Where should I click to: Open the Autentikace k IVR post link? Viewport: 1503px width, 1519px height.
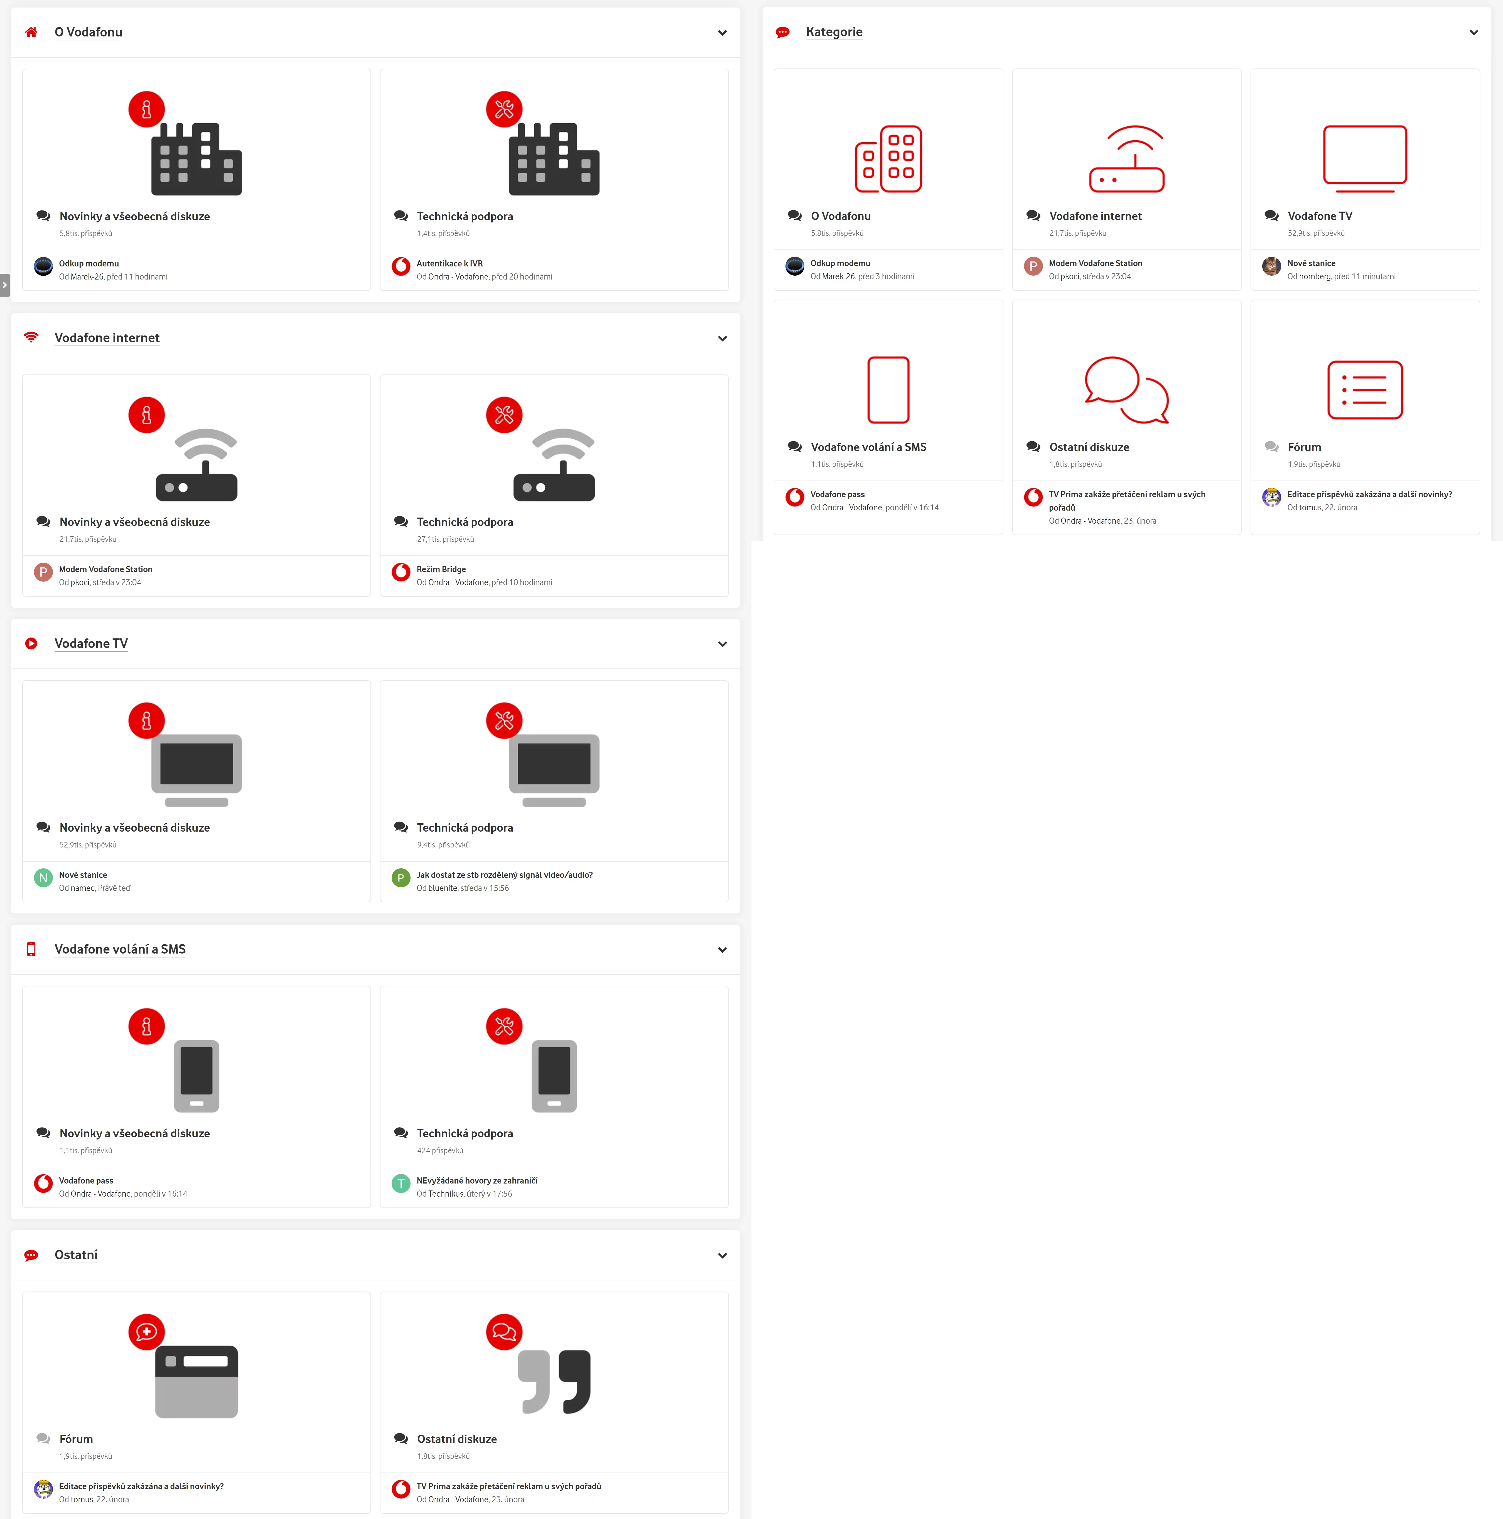coord(450,263)
